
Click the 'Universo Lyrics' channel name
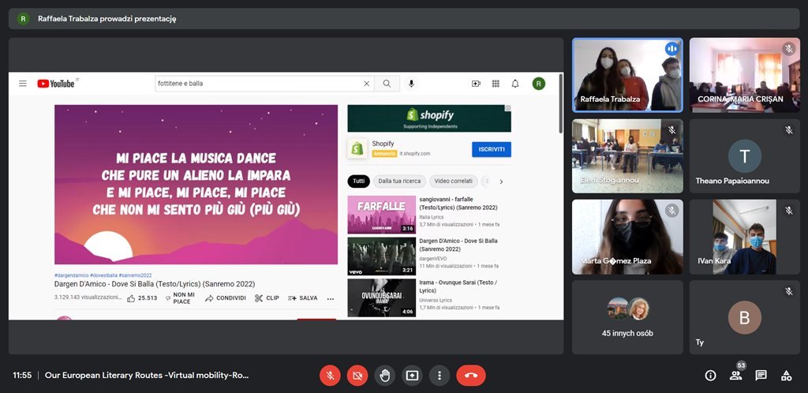coord(436,301)
